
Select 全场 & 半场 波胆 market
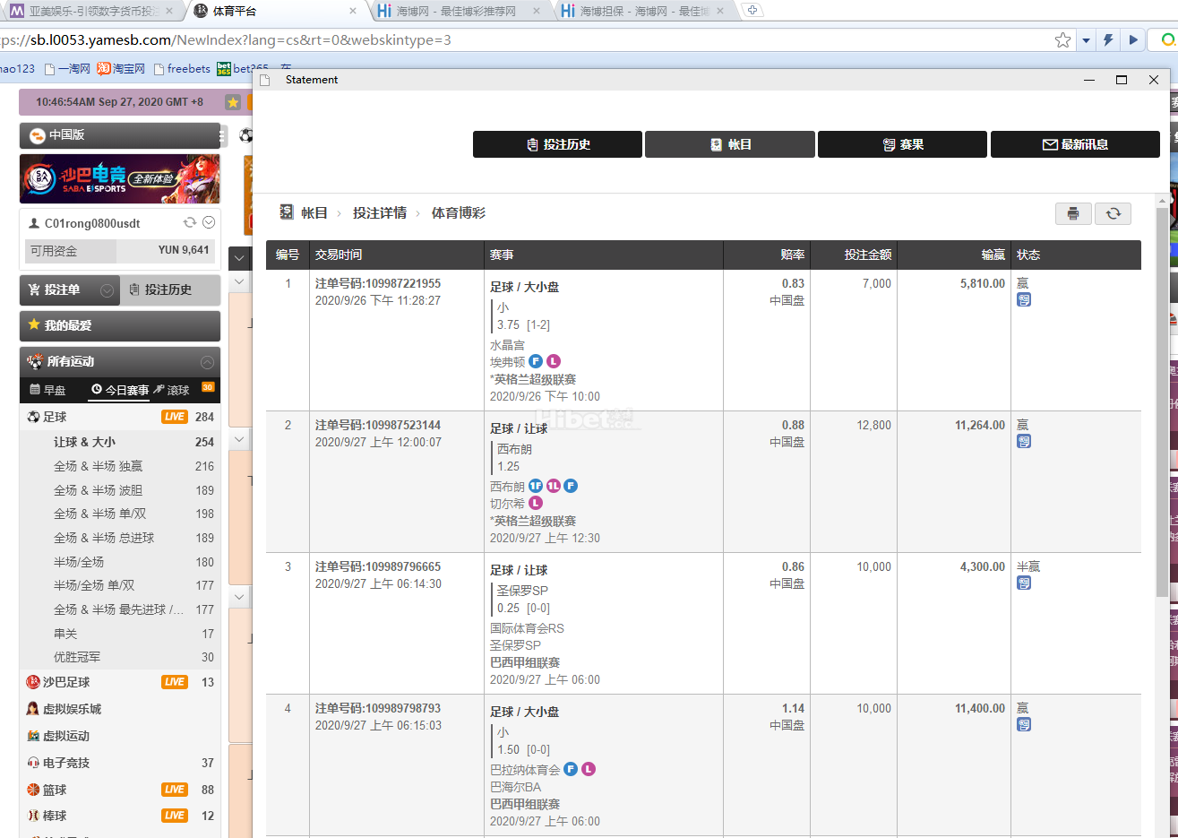[98, 490]
